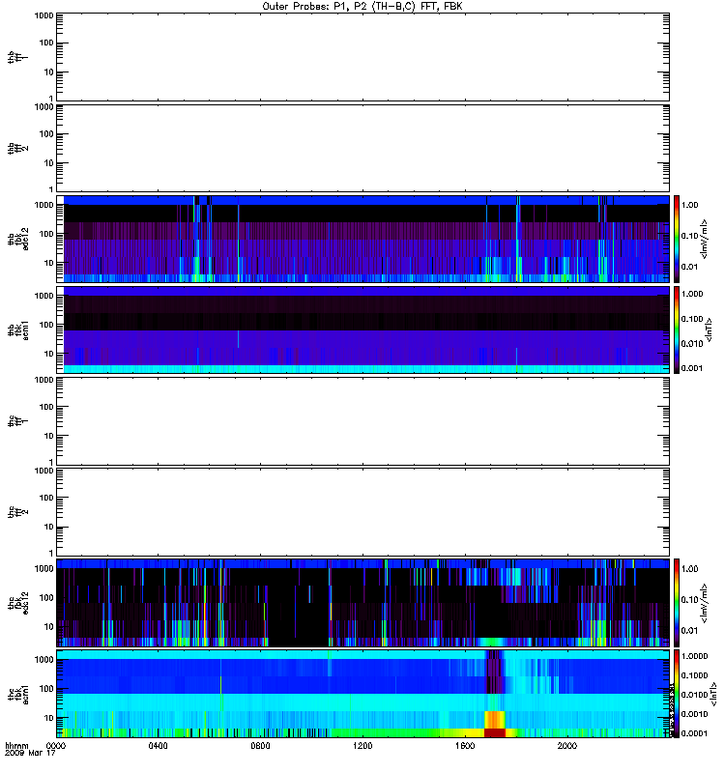Click the '0.001' value on thb scm1 color bar

pyautogui.click(x=692, y=368)
